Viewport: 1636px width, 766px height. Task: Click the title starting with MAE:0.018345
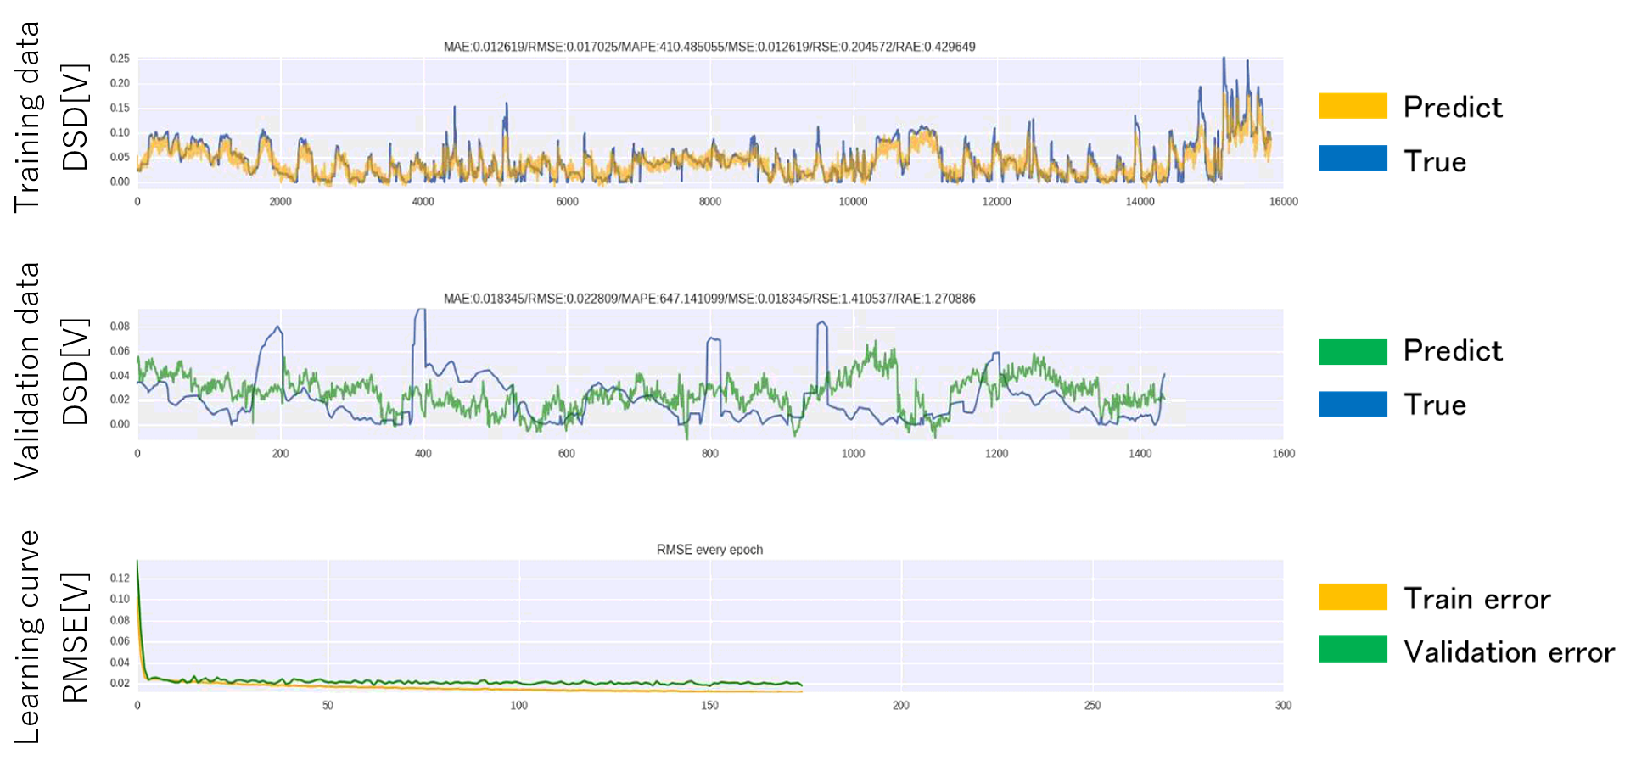(x=709, y=299)
